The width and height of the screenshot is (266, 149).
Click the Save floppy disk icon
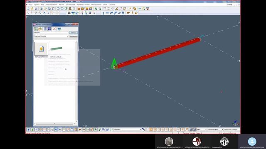click(x=36, y=8)
